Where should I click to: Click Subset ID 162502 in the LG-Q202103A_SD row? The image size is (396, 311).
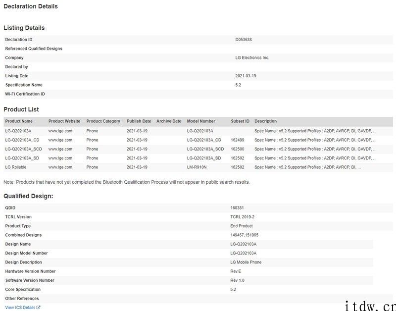(x=238, y=158)
